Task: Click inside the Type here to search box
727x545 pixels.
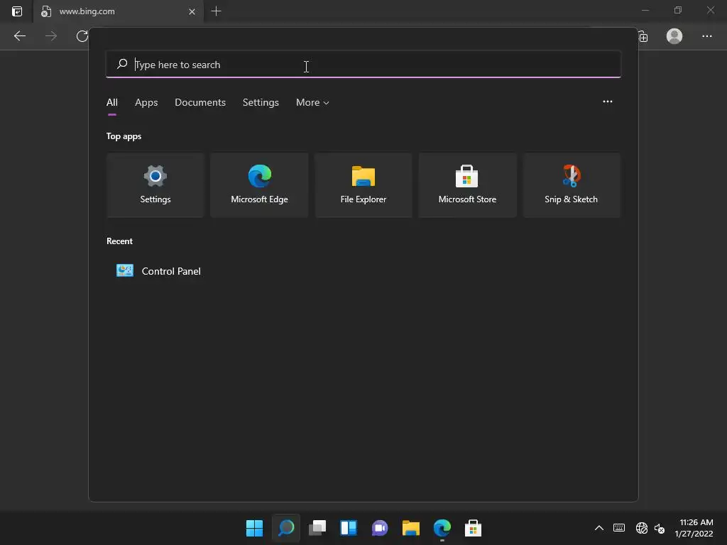Action: pos(363,65)
